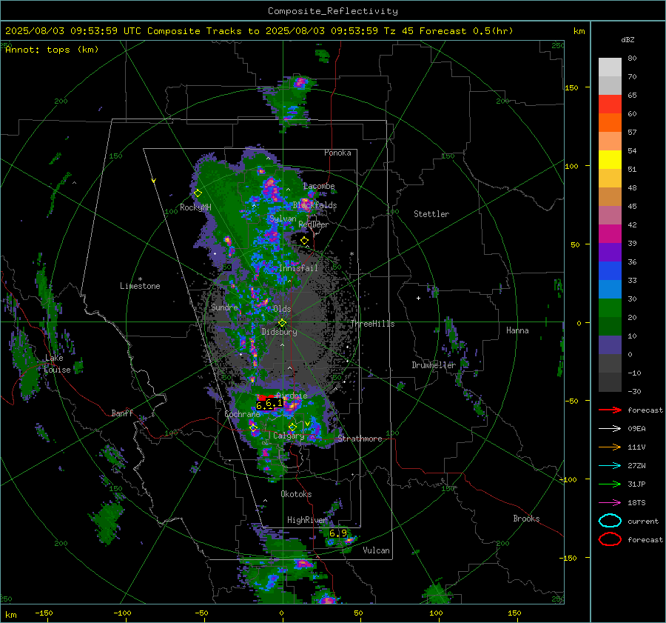Screen dimensions: 666x623
Task: Select the red 65-60 dBZ color band
Action: pos(610,104)
